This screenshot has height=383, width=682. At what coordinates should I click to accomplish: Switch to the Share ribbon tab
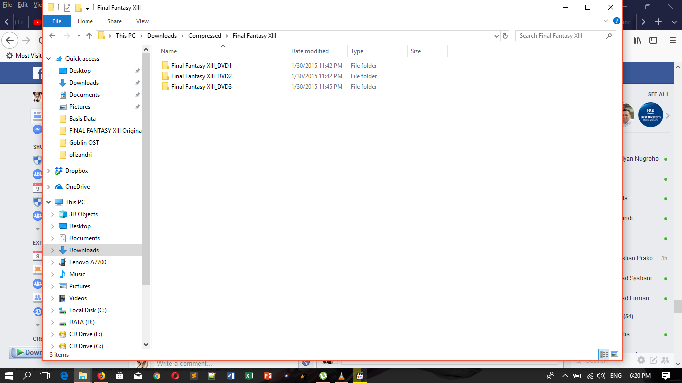(x=114, y=21)
